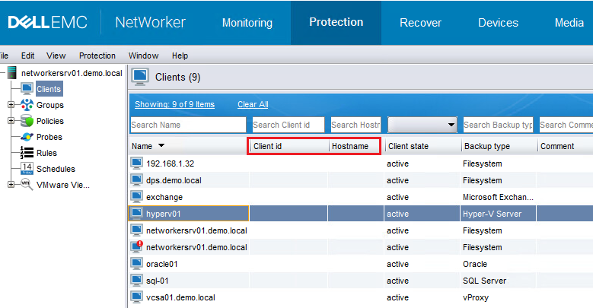Click the networkersrv01 server icon in tree
Viewport: 593px width, 308px height.
12,73
